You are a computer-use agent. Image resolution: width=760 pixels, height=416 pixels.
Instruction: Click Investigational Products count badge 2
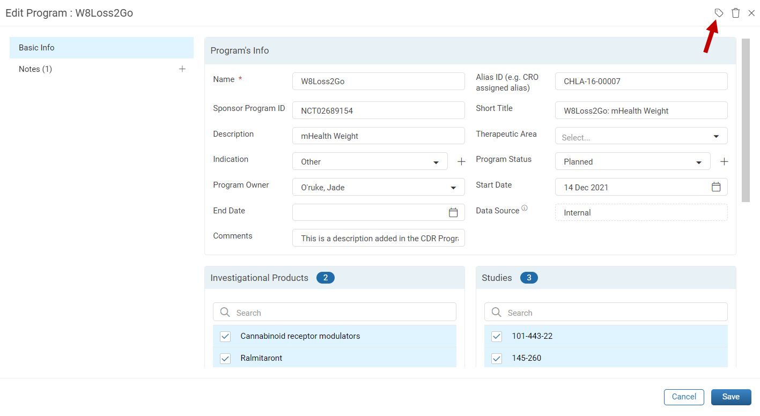[x=325, y=278]
